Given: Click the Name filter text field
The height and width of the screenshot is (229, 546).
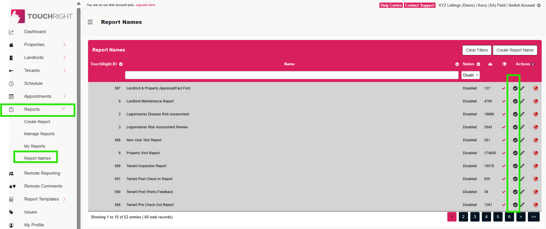Looking at the screenshot, I should 291,75.
